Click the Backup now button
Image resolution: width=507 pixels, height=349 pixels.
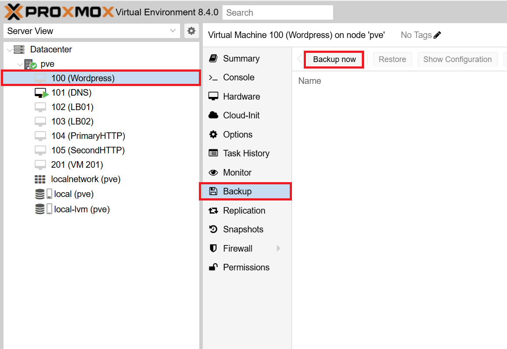pos(334,59)
